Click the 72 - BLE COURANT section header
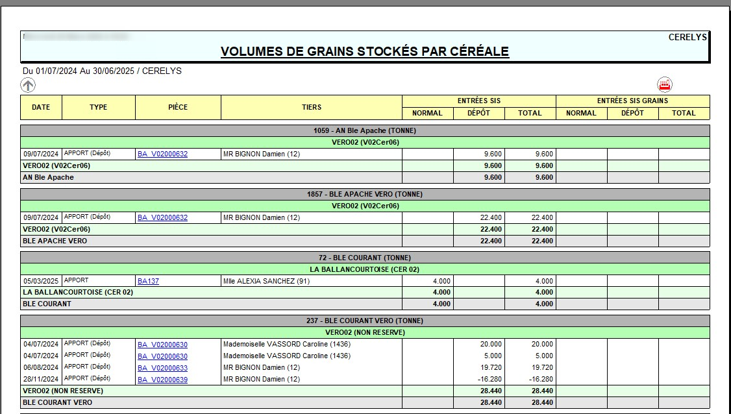This screenshot has width=731, height=414. point(364,258)
